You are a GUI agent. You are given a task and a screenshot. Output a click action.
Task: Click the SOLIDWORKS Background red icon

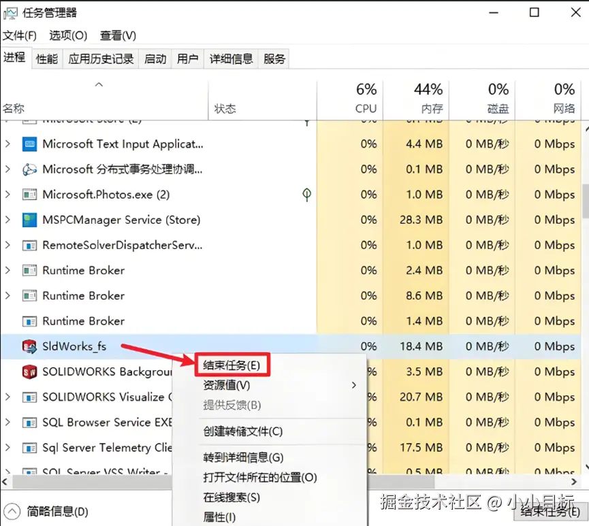pos(30,372)
